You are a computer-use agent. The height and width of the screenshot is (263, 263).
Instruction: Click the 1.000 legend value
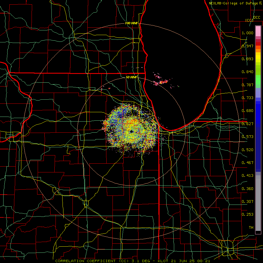coord(248,33)
